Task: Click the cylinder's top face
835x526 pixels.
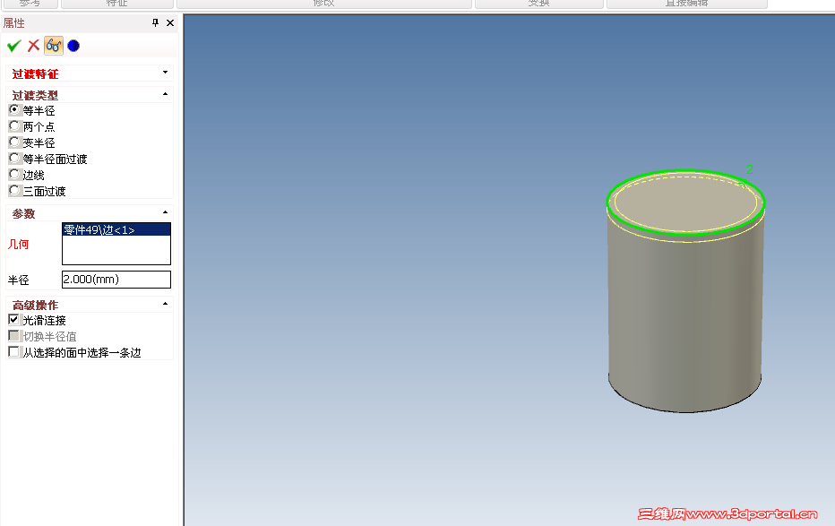Action: click(686, 202)
